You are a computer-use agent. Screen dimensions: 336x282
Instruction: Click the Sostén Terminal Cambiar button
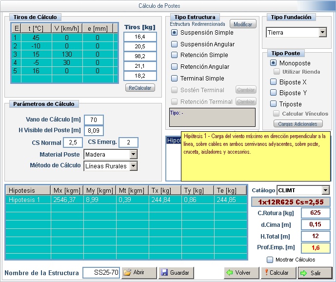pyautogui.click(x=246, y=90)
